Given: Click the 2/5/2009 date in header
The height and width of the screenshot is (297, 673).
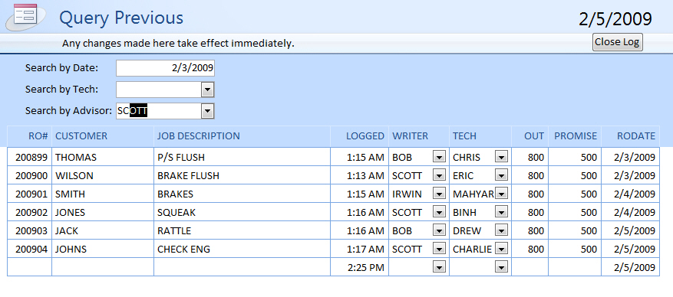Looking at the screenshot, I should pos(615,19).
